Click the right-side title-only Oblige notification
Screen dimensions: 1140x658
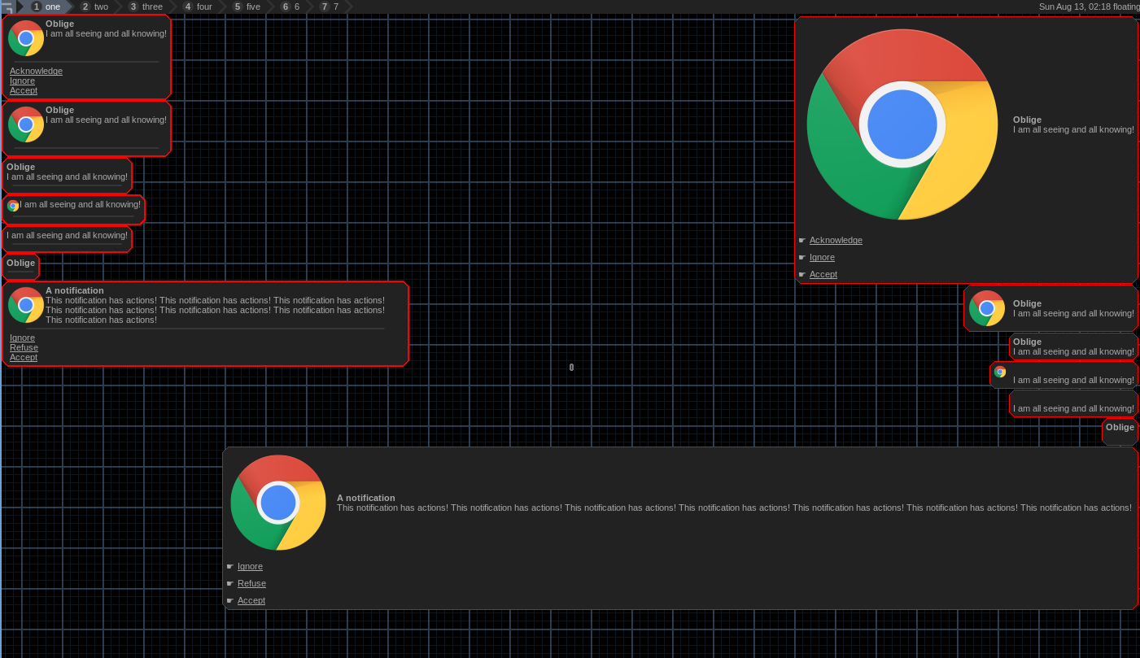click(x=1120, y=432)
